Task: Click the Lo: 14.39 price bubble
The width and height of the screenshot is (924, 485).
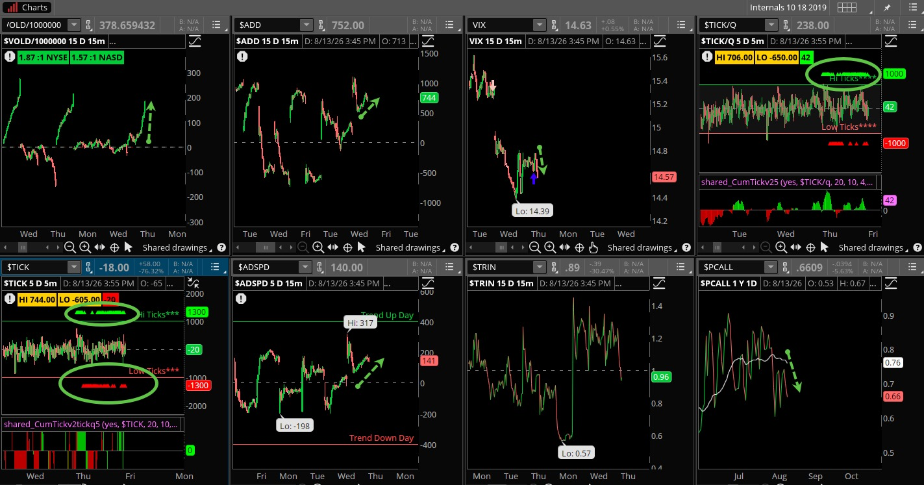Action: [533, 211]
